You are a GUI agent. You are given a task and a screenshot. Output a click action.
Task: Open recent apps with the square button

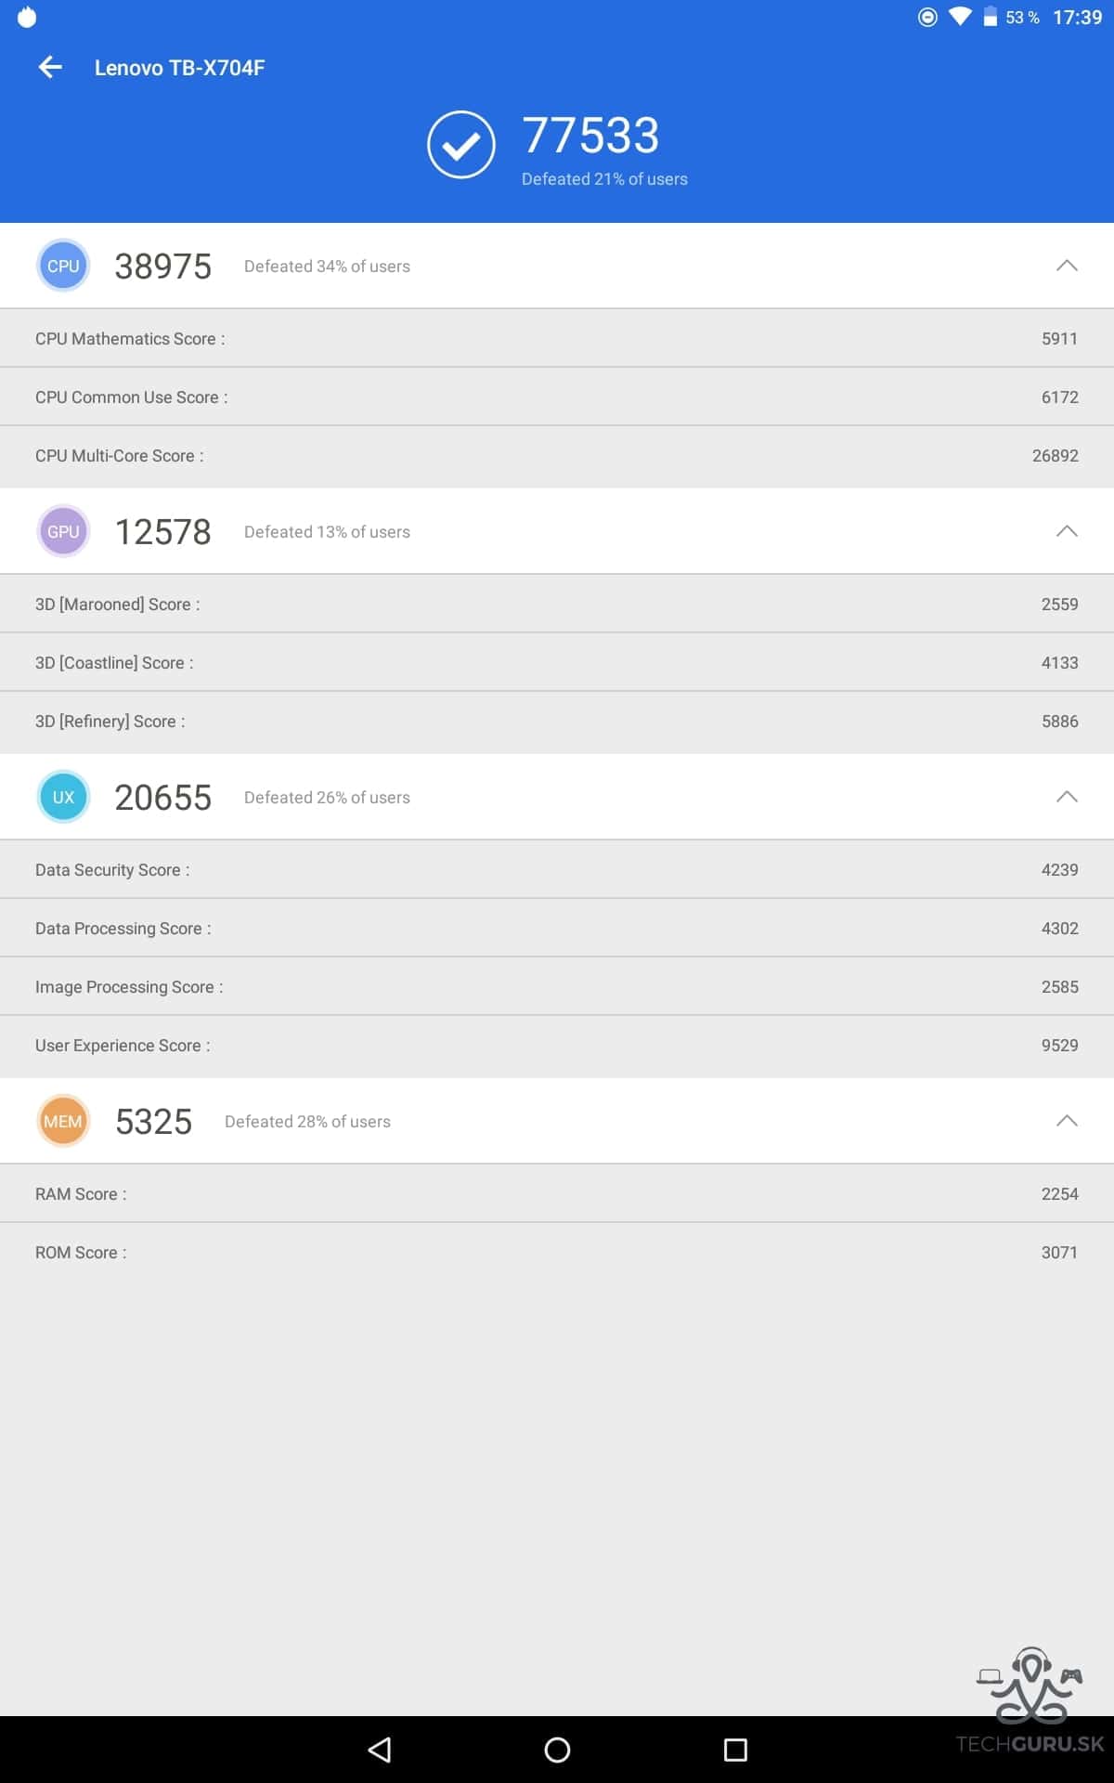tap(735, 1750)
